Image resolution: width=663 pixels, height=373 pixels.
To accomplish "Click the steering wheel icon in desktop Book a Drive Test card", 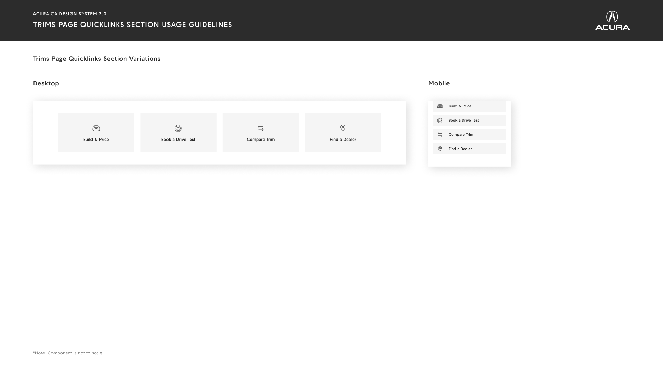I will click(x=178, y=128).
